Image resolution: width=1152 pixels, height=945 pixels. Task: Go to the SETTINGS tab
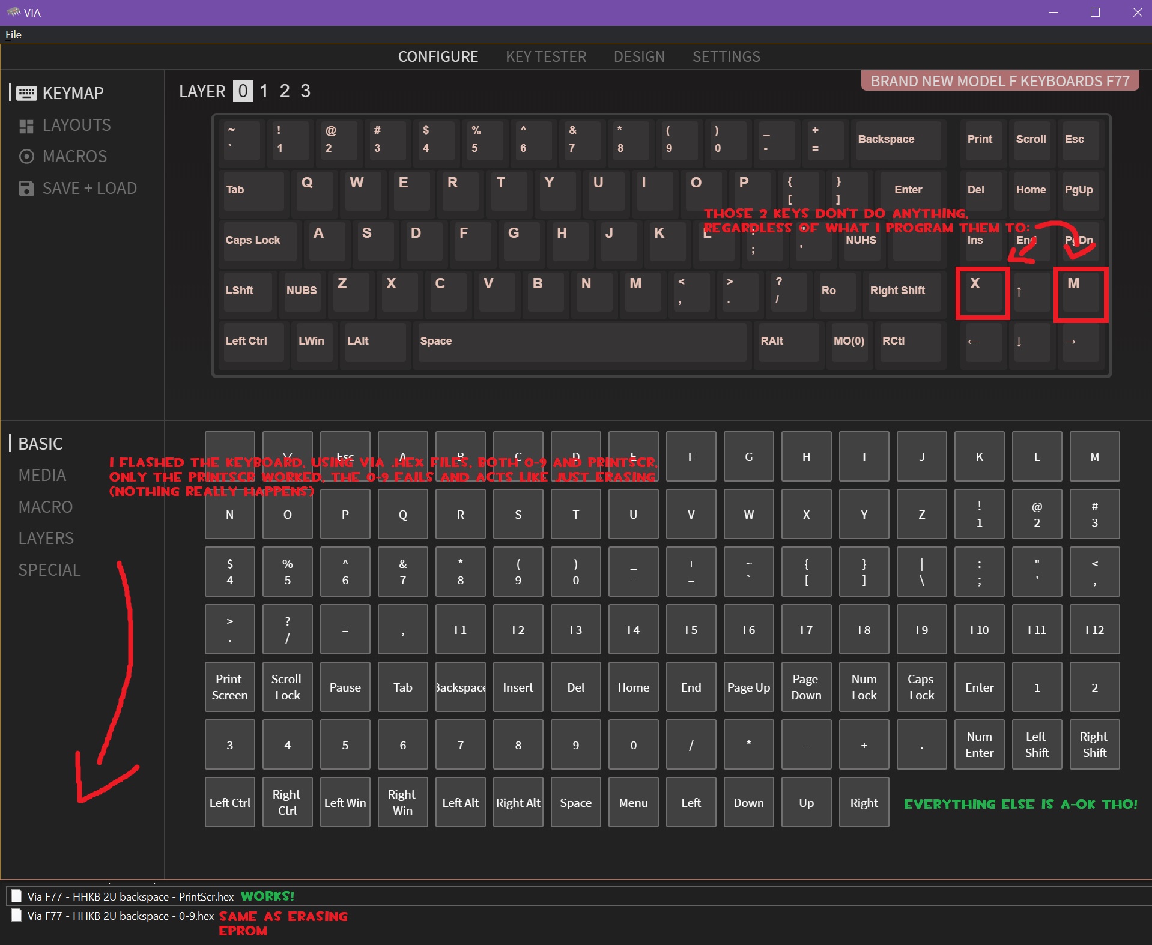pyautogui.click(x=726, y=56)
